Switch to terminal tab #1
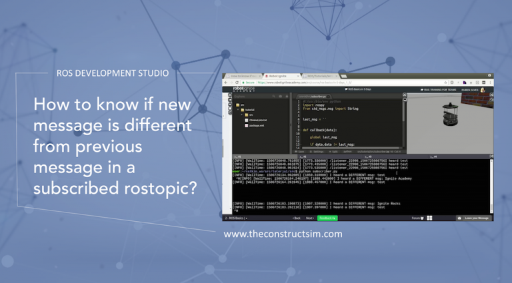Image resolution: width=512 pixels, height=283 pixels. tap(265, 156)
